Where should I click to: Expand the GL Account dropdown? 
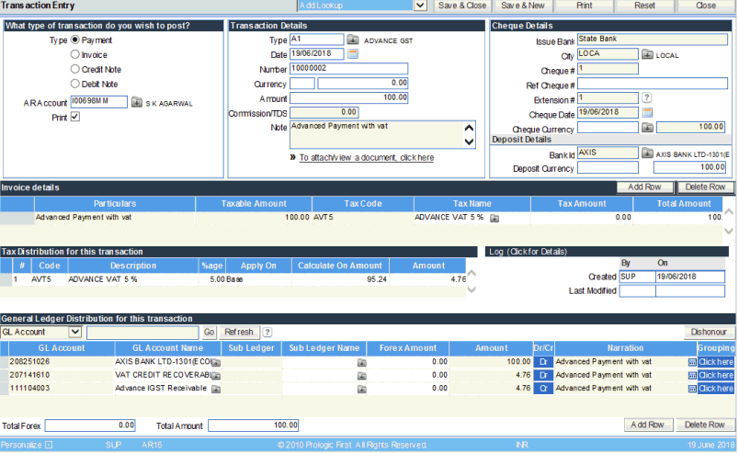click(75, 332)
